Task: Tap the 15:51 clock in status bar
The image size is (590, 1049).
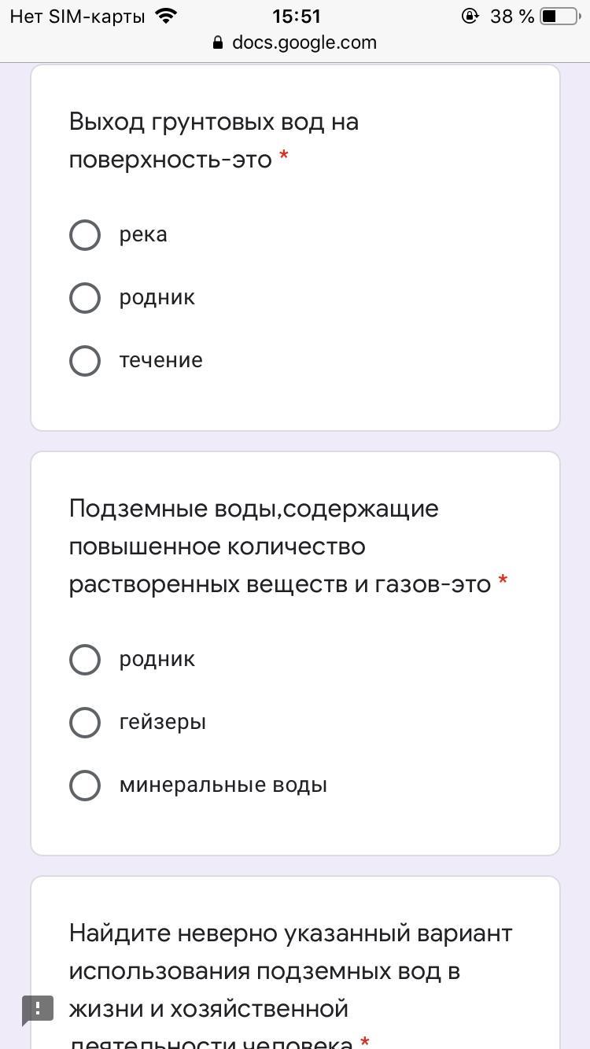Action: (x=296, y=16)
